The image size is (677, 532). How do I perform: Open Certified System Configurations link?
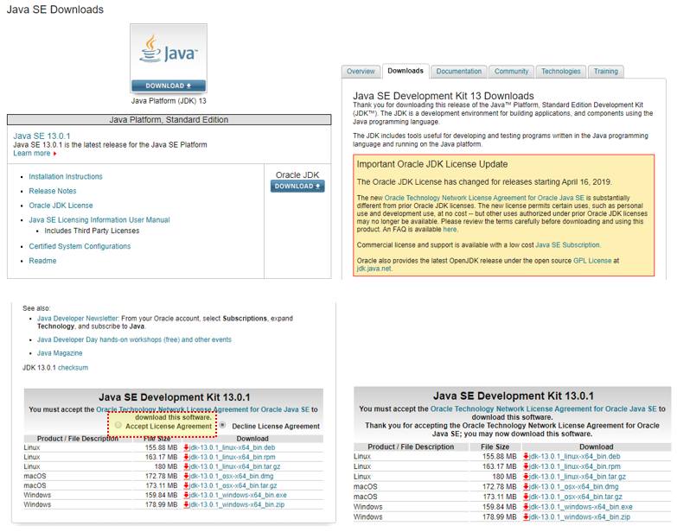point(80,246)
